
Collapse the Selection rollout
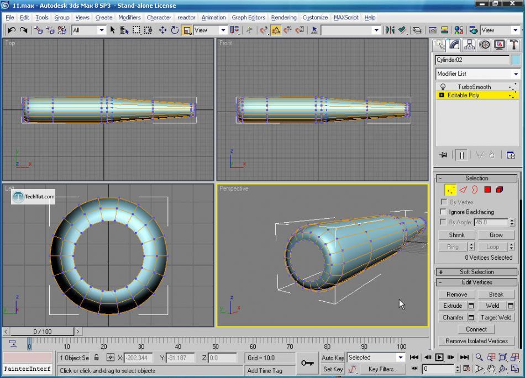point(477,178)
